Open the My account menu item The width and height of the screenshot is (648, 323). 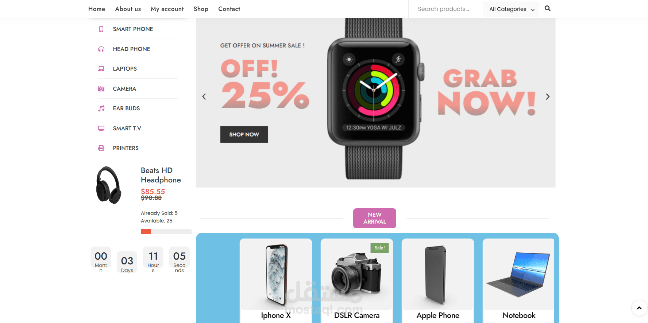pos(167,9)
